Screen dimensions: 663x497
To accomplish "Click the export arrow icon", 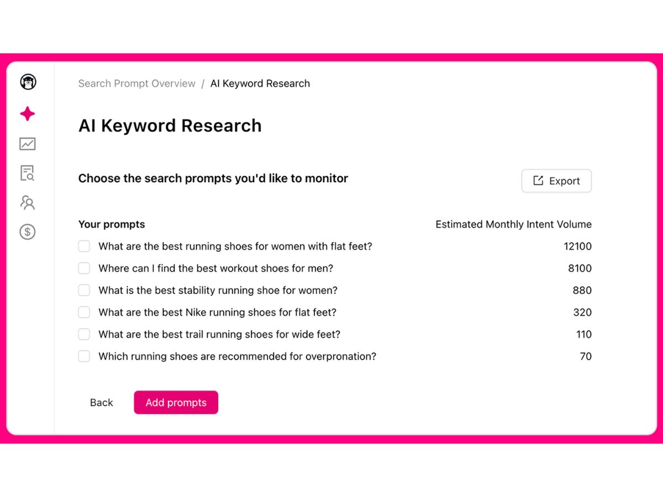I will tap(538, 181).
